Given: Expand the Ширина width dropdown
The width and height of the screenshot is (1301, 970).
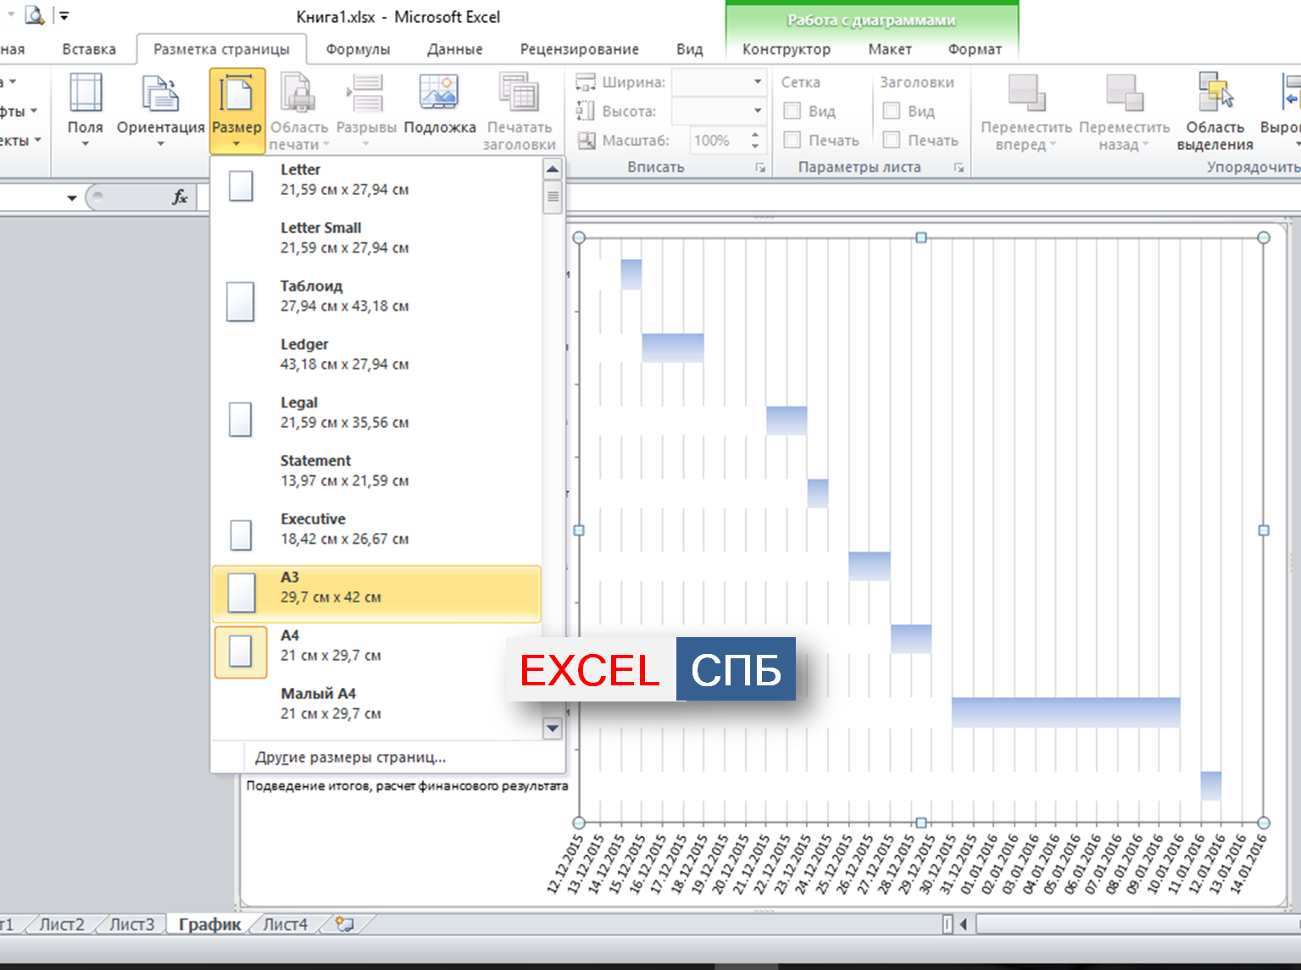Looking at the screenshot, I should (x=757, y=82).
